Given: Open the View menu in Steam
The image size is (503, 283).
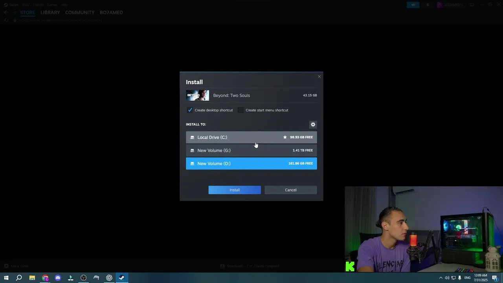Looking at the screenshot, I should (x=26, y=5).
